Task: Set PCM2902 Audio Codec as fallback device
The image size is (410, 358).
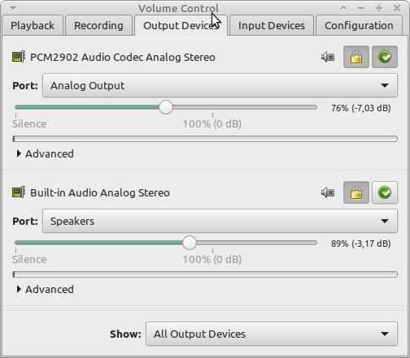Action: [x=385, y=57]
